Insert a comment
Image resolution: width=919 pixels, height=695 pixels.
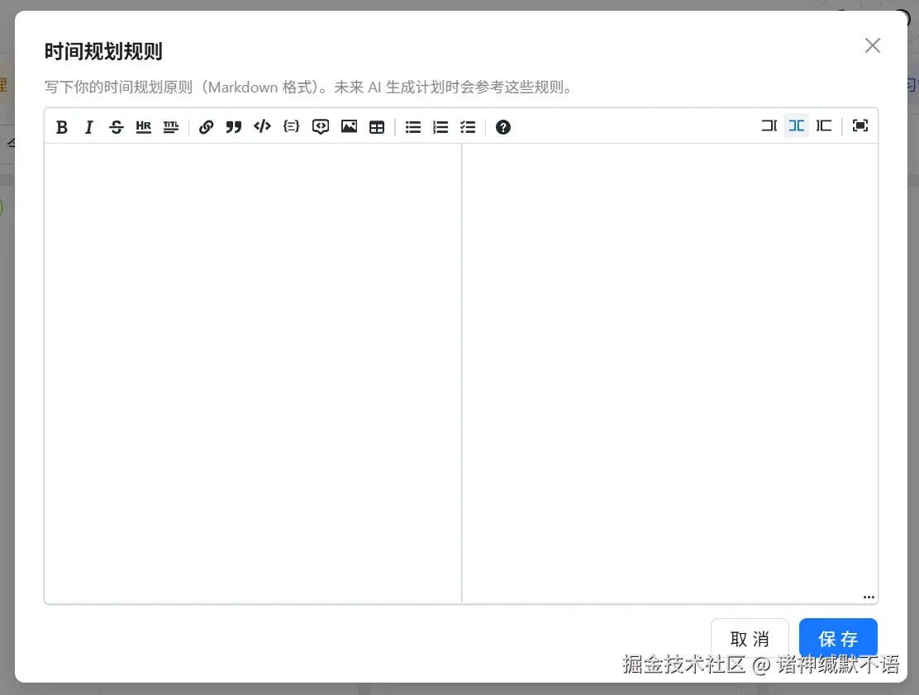320,127
